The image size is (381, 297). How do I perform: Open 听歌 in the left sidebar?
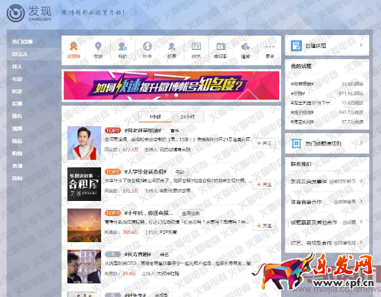click(17, 91)
